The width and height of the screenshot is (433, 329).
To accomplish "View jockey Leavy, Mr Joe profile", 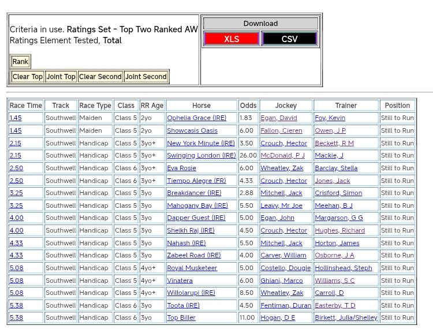I will pyautogui.click(x=281, y=205).
